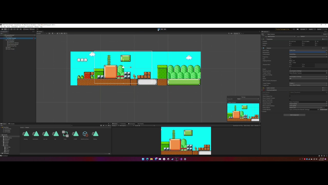The image size is (328, 185).
Task: Collapse the Tilemap_grid hierarchy node
Action: coord(5,40)
